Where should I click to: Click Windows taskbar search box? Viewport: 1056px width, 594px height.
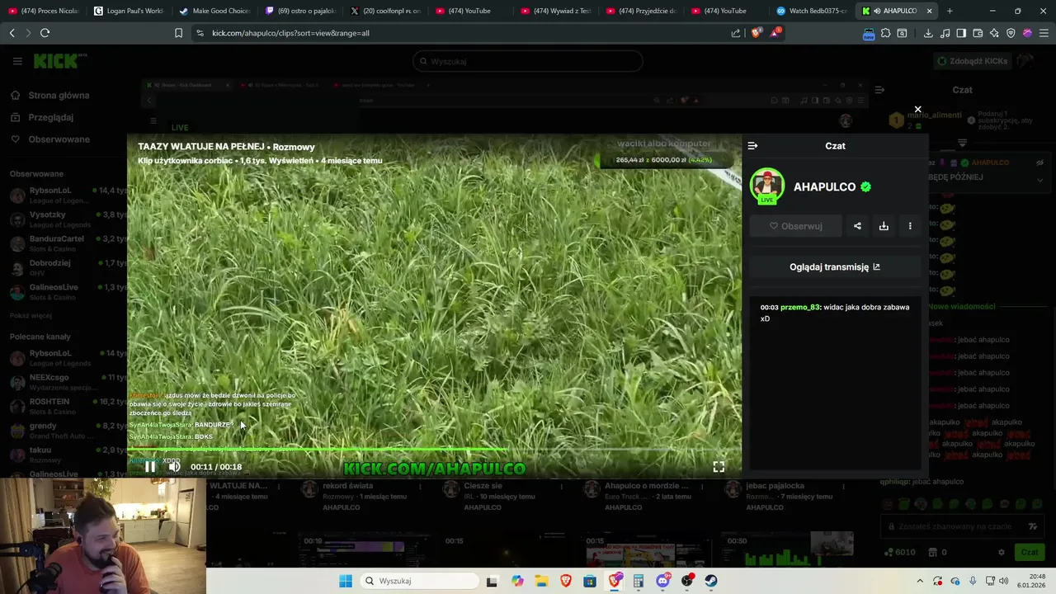418,581
